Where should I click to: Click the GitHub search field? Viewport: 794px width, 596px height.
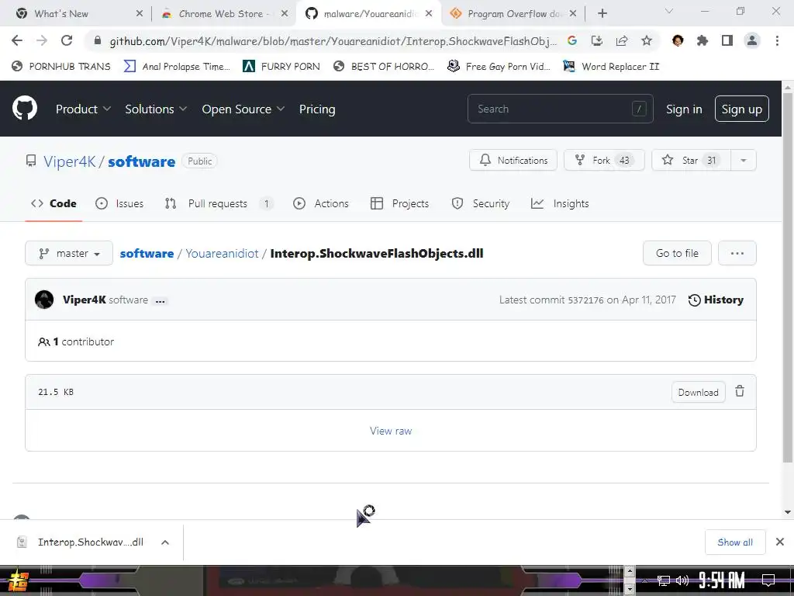pyautogui.click(x=560, y=109)
